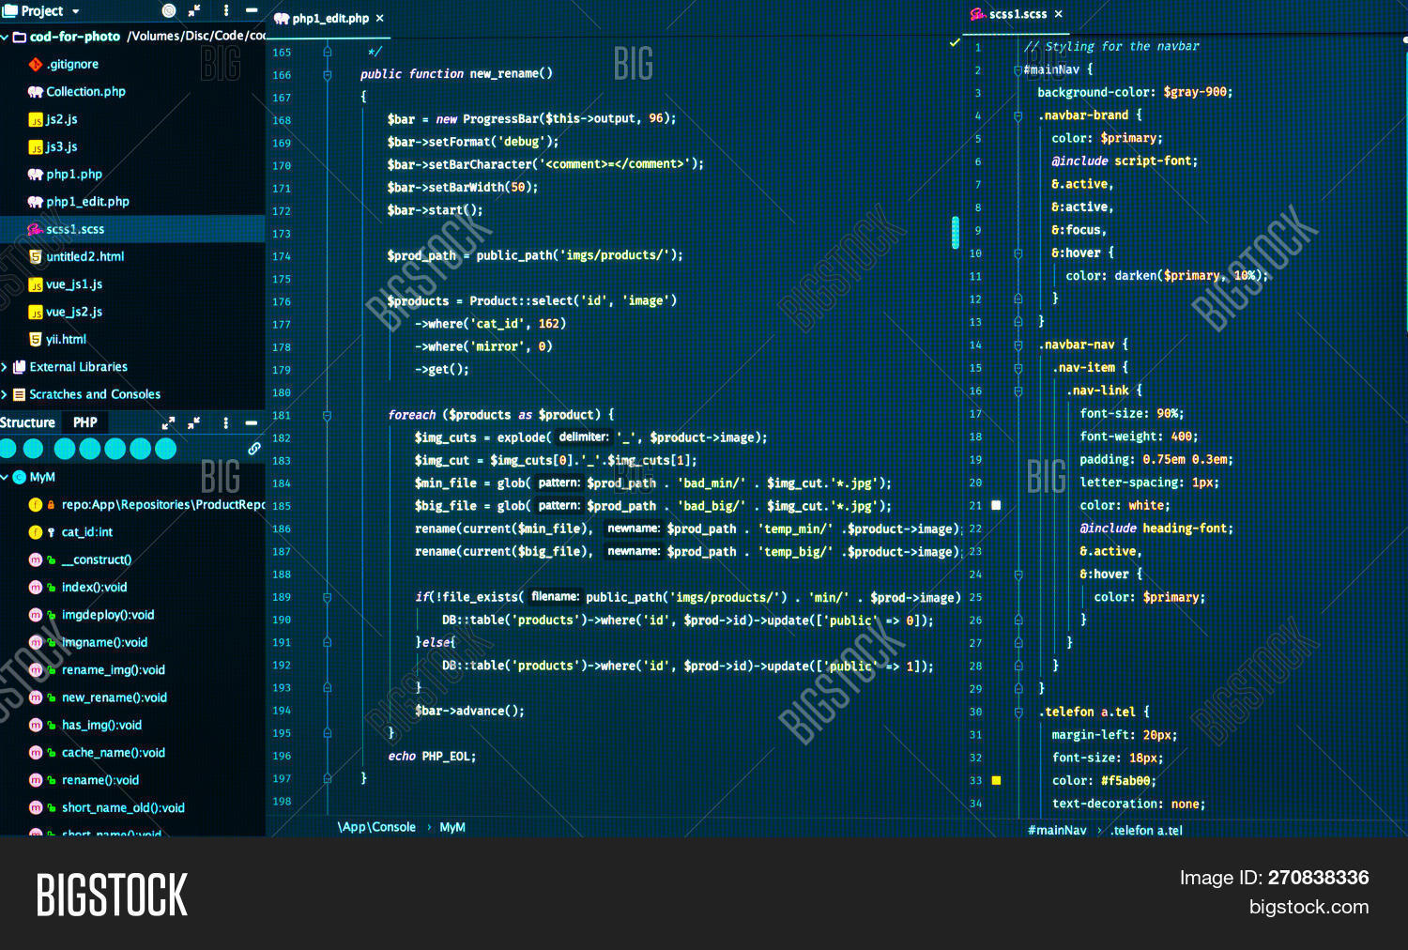This screenshot has height=950, width=1408.
Task: Collapse all in the Project panel
Action: pyautogui.click(x=194, y=10)
